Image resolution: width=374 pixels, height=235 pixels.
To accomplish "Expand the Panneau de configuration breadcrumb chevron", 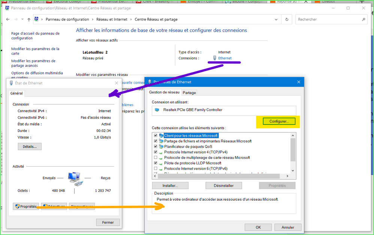I will pos(92,19).
